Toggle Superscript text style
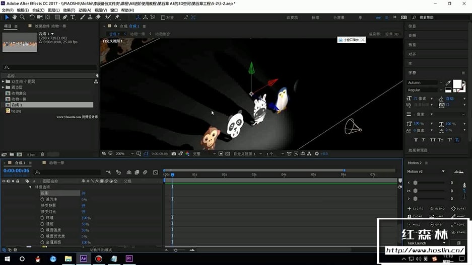472x265 pixels. pos(450,140)
